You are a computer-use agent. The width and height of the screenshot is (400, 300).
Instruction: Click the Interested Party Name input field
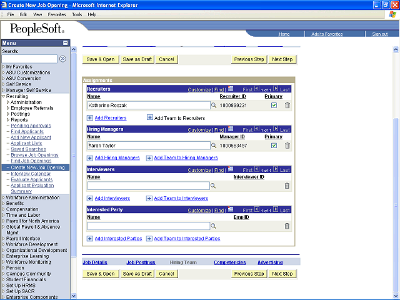[149, 226]
